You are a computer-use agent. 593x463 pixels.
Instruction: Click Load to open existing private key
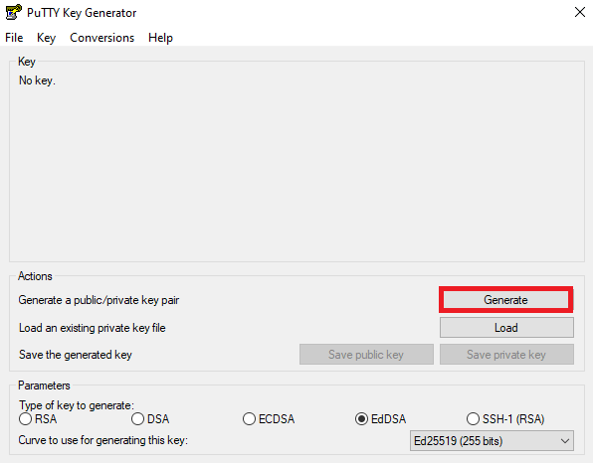(506, 328)
